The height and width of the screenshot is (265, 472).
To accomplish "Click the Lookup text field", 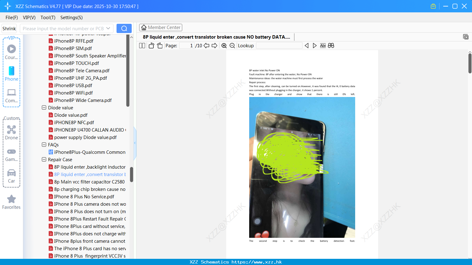I will [279, 45].
